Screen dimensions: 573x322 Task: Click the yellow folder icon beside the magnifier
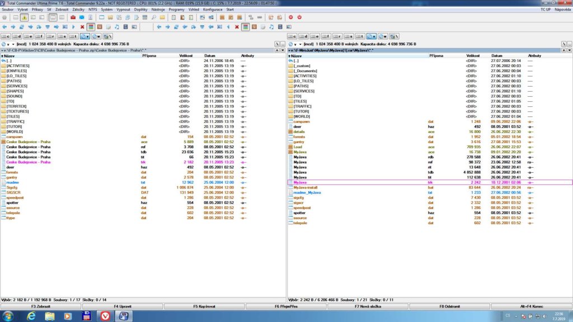point(163,17)
